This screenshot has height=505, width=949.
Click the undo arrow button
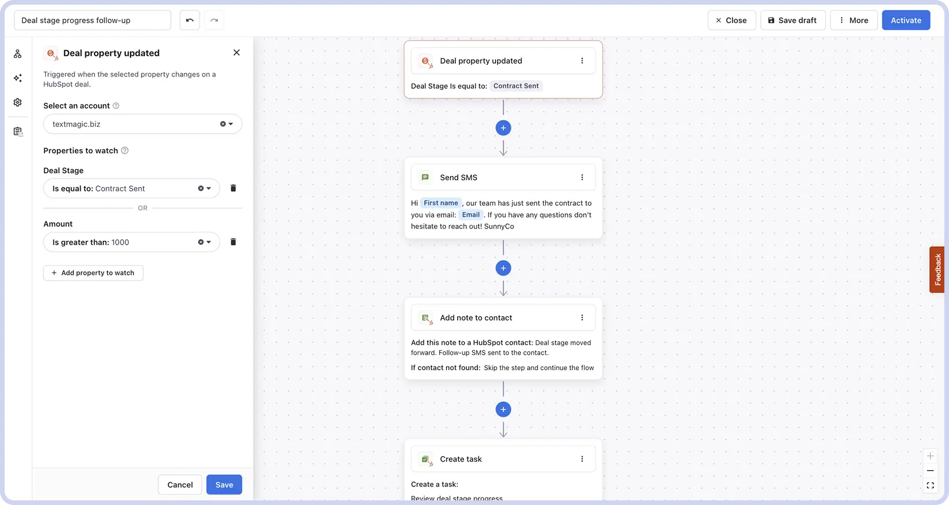pyautogui.click(x=190, y=20)
